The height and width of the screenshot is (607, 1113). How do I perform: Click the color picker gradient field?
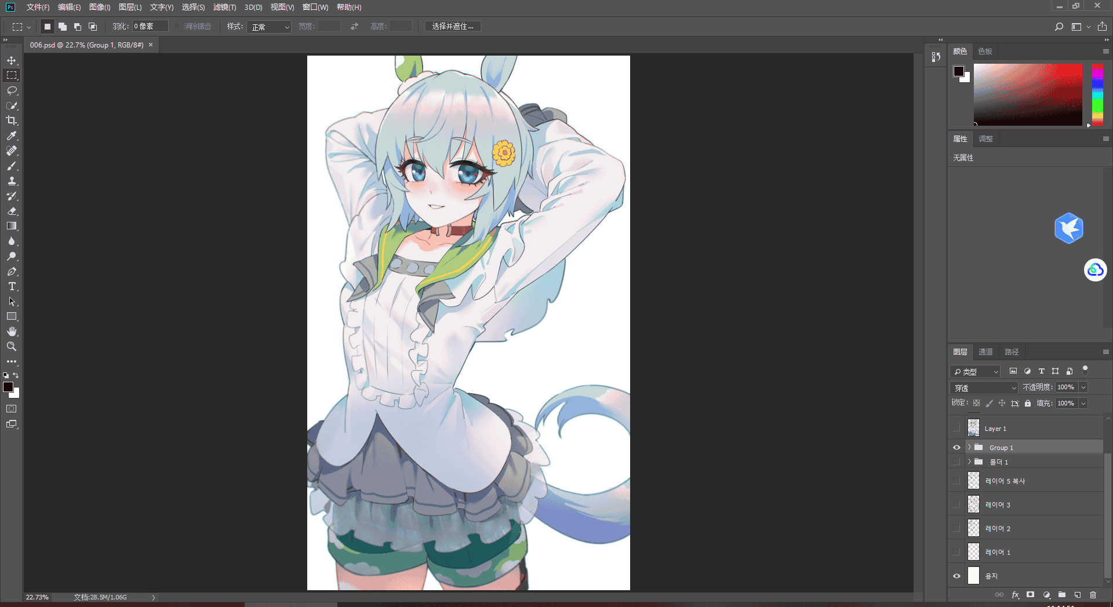[x=1028, y=94]
